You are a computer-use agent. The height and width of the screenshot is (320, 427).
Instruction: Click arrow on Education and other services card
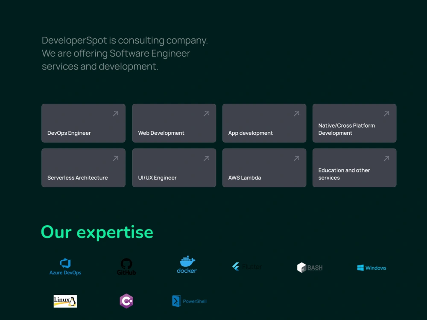pos(387,158)
